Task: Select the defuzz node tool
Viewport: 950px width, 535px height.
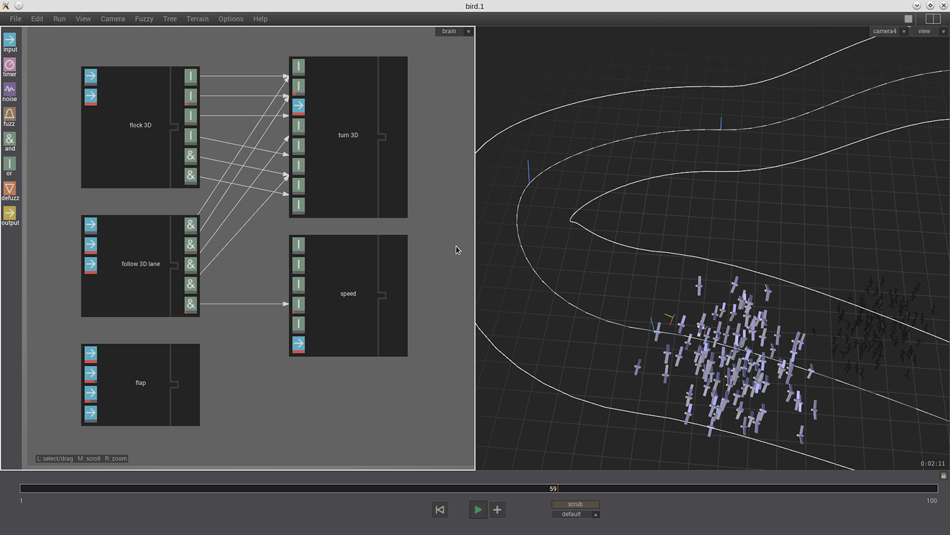Action: click(9, 189)
